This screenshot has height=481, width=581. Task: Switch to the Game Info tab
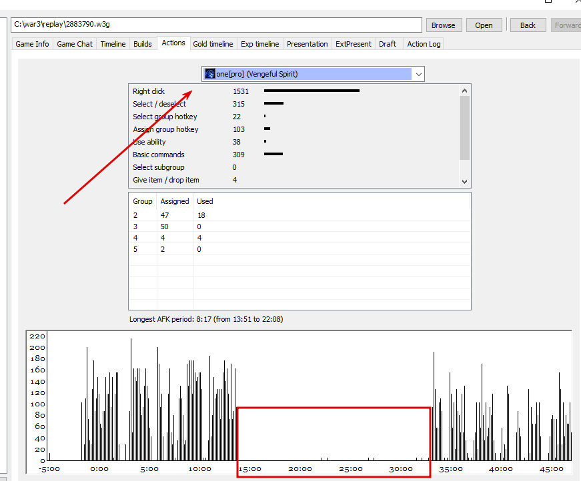point(32,44)
